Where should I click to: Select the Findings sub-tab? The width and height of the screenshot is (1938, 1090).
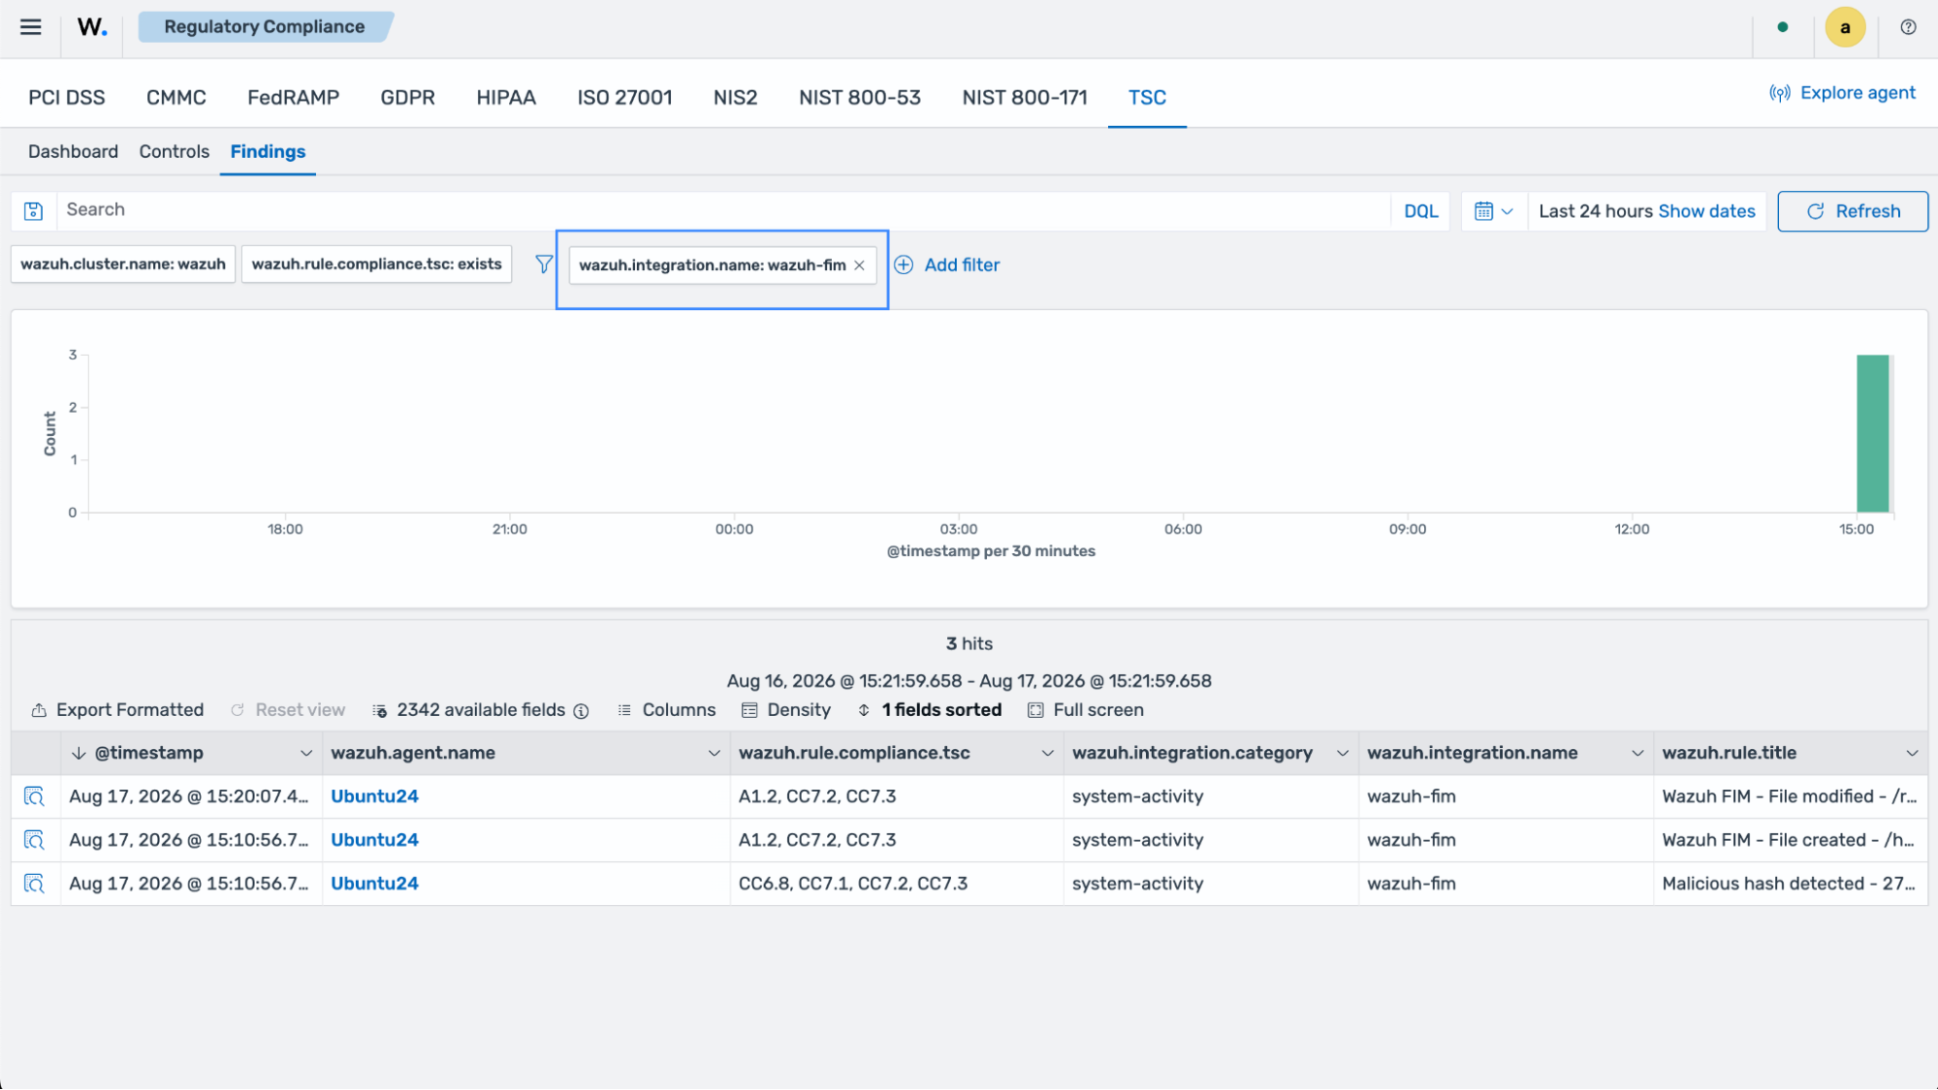coord(269,152)
